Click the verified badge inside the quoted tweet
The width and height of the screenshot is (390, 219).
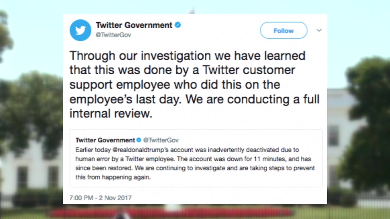(139, 140)
